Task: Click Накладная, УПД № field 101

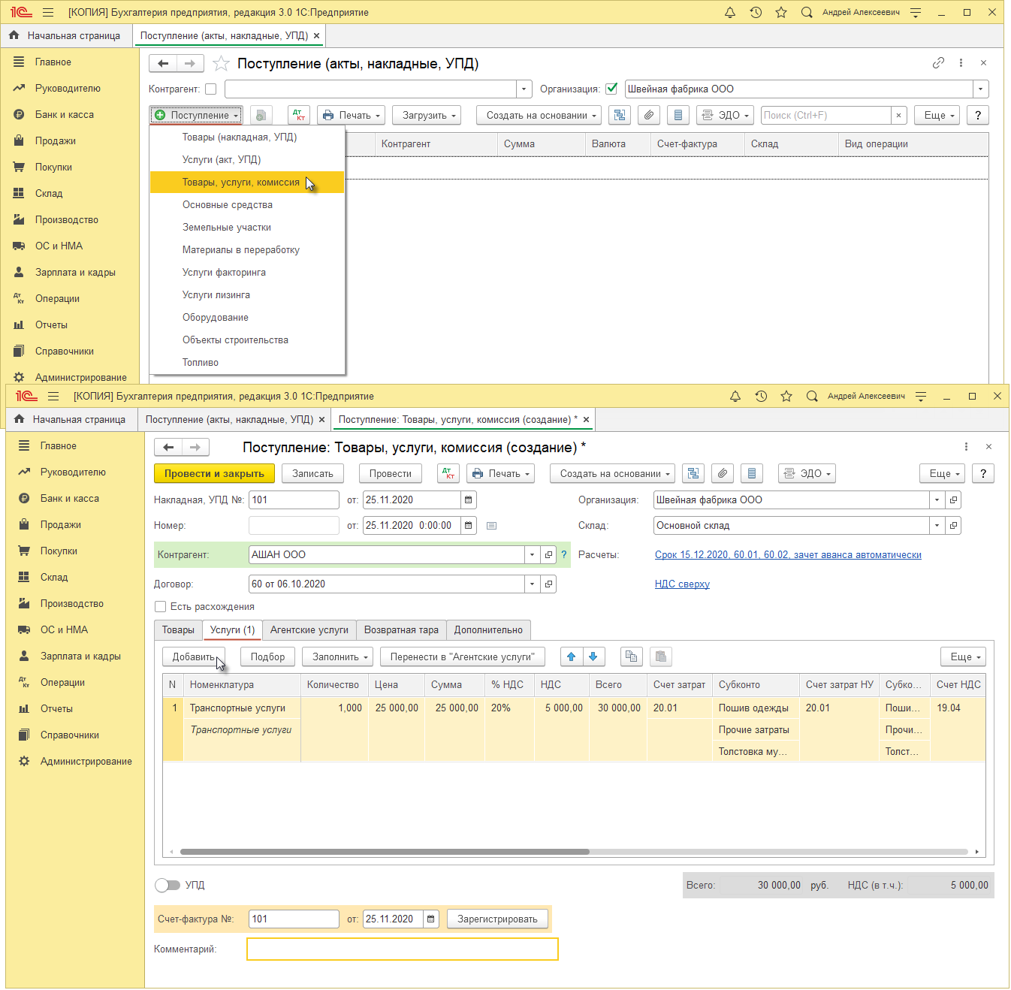Action: pos(294,500)
